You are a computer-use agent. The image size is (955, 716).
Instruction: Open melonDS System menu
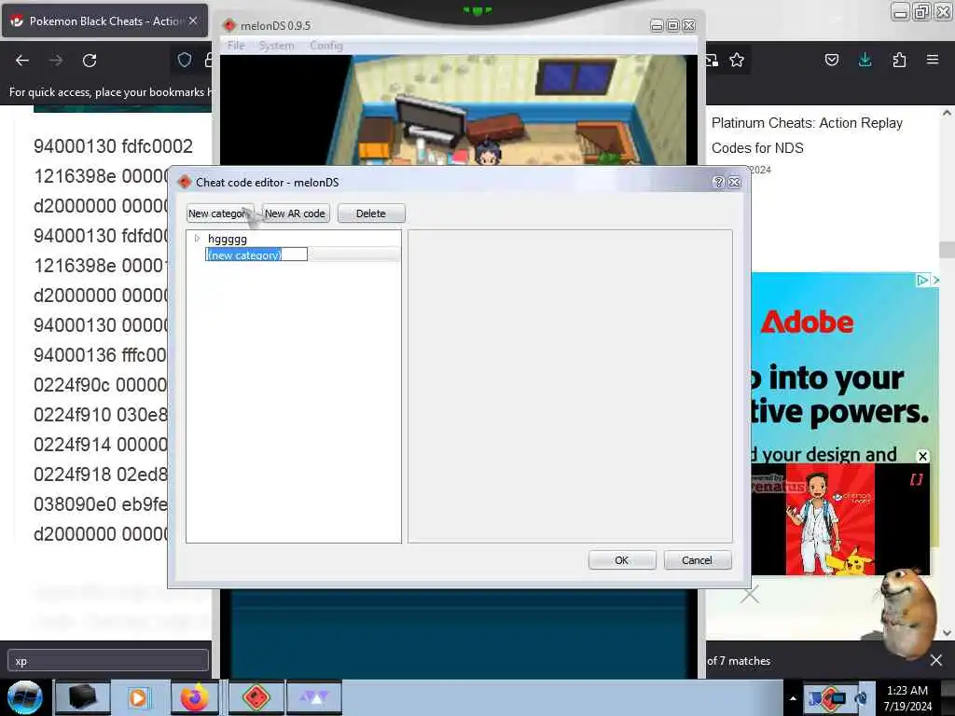click(276, 46)
